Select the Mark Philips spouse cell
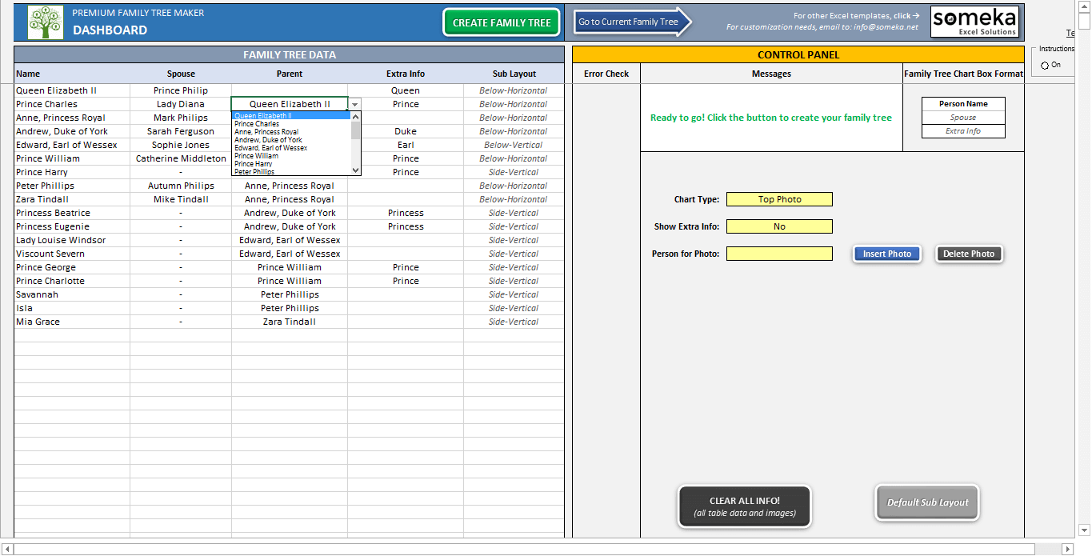 [x=181, y=118]
